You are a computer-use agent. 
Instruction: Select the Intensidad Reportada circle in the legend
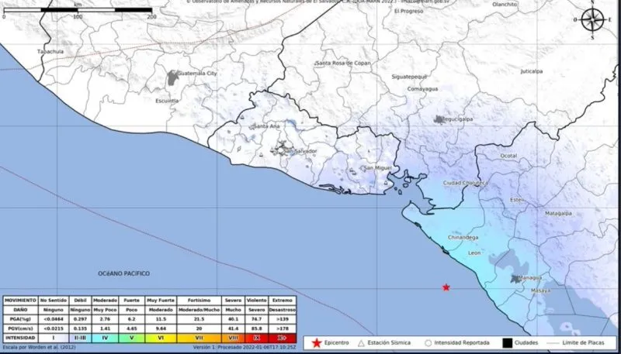[428, 343]
